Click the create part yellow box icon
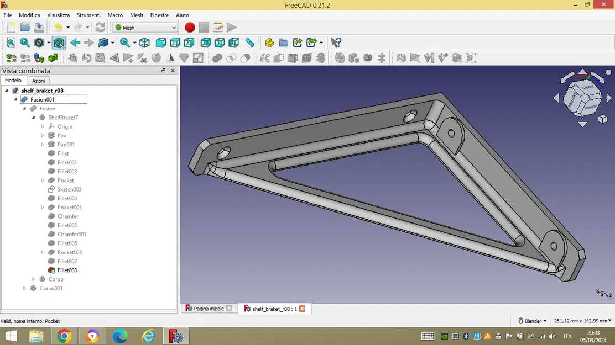The width and height of the screenshot is (615, 345). click(269, 43)
